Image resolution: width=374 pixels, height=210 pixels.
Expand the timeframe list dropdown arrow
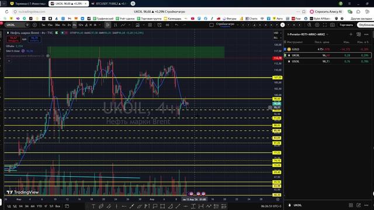coord(100,25)
